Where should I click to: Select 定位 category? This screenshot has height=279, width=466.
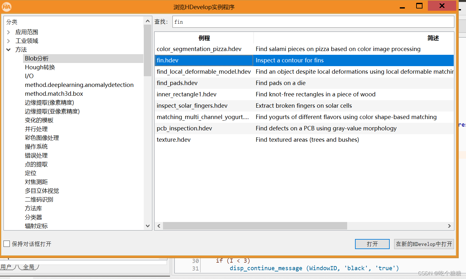(x=31, y=173)
